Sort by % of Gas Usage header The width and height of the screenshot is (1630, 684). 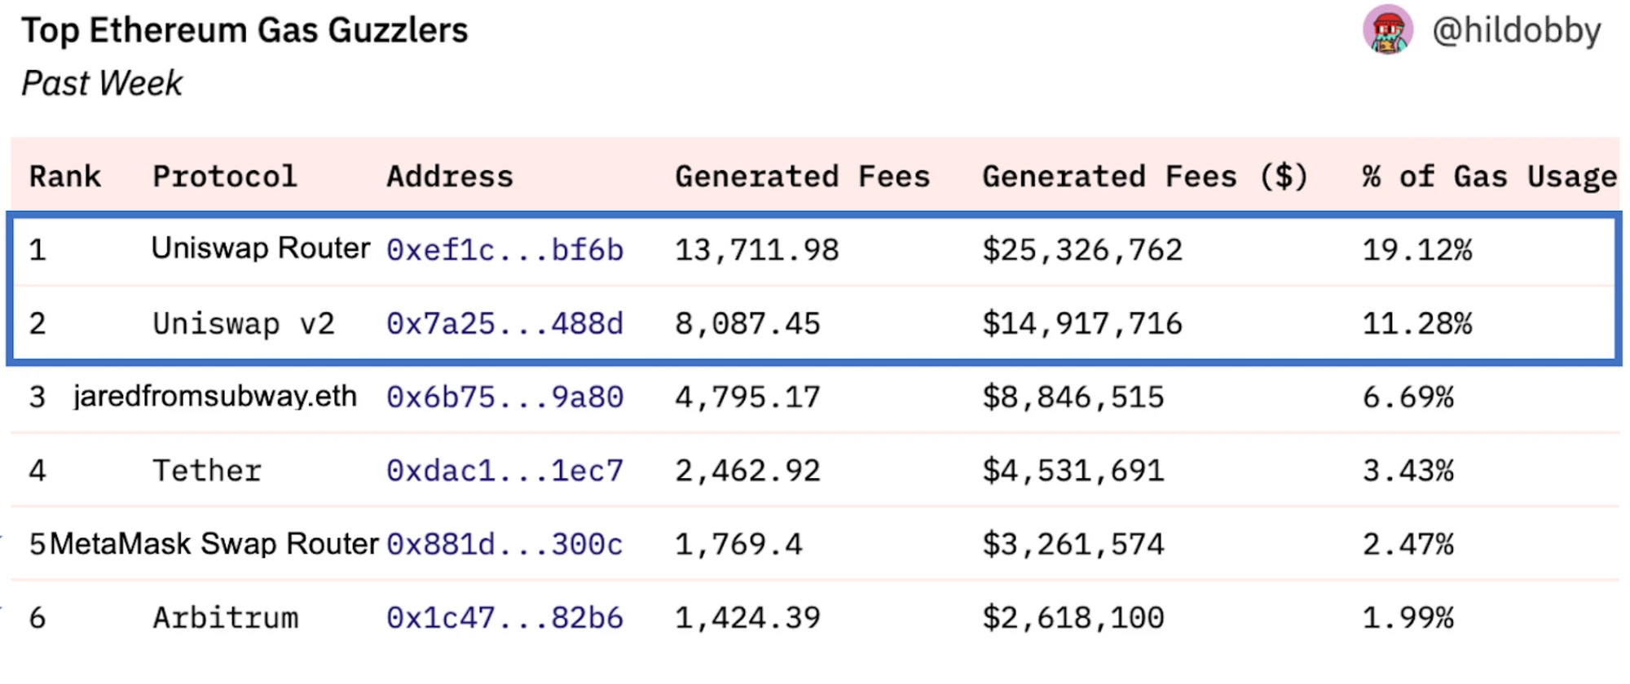pyautogui.click(x=1489, y=177)
